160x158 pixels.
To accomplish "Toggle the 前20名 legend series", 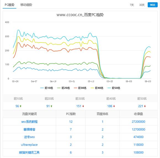I will pos(64,88).
